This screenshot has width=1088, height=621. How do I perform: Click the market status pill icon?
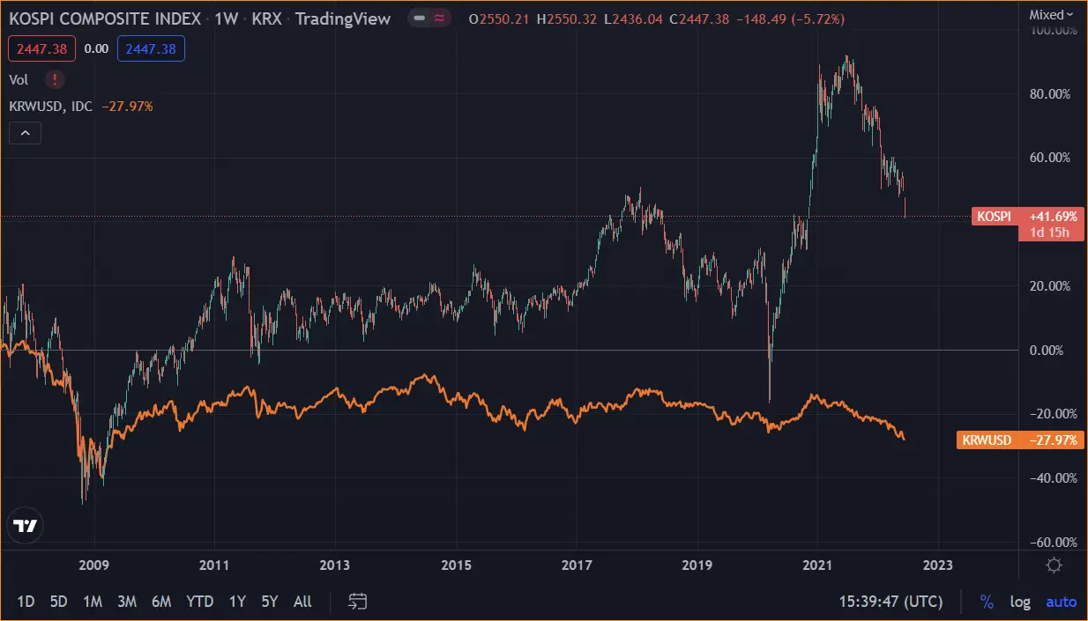(x=429, y=18)
